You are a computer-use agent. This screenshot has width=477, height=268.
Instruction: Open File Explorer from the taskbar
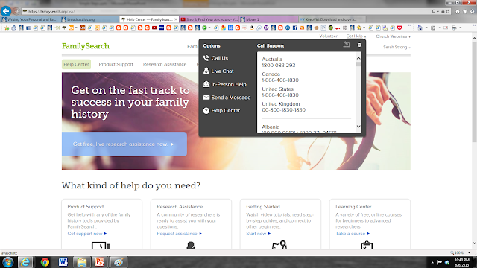[x=81, y=262]
